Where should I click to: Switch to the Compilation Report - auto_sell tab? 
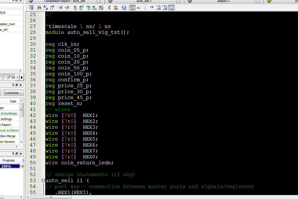[64, 1]
